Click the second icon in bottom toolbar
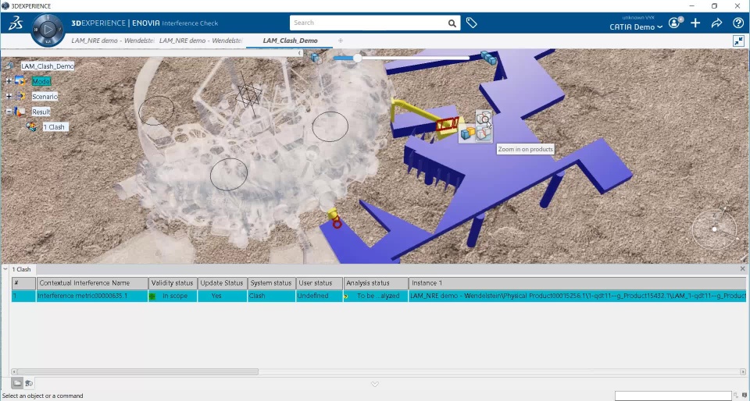 (29, 383)
